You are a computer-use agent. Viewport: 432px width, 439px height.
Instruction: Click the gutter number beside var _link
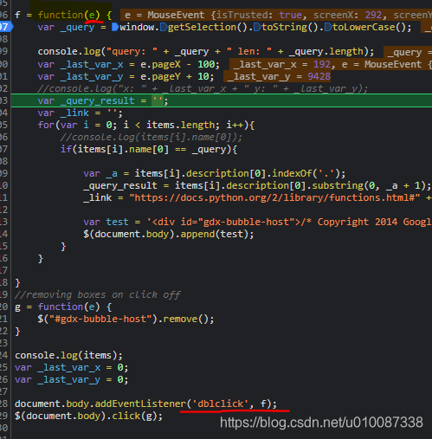click(4, 113)
